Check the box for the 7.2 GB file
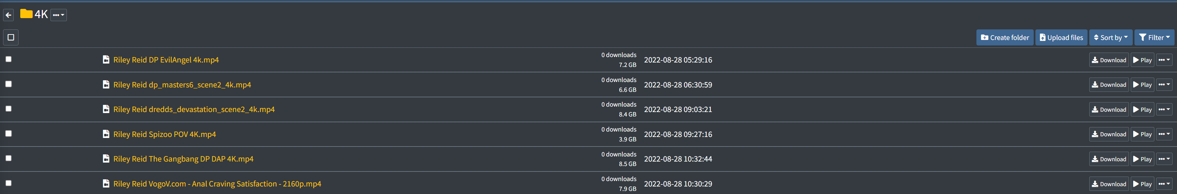This screenshot has height=194, width=1177. 9,59
